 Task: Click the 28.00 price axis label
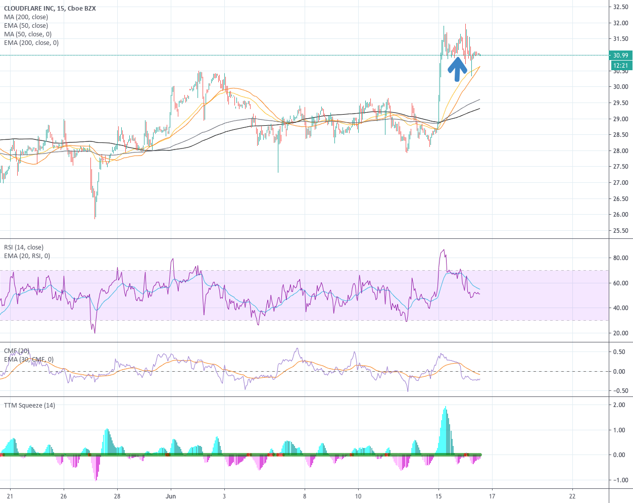coord(620,151)
